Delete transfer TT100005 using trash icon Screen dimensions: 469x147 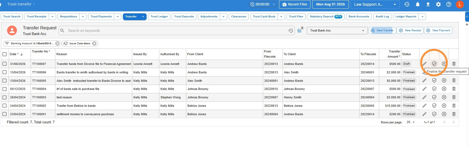point(454,81)
